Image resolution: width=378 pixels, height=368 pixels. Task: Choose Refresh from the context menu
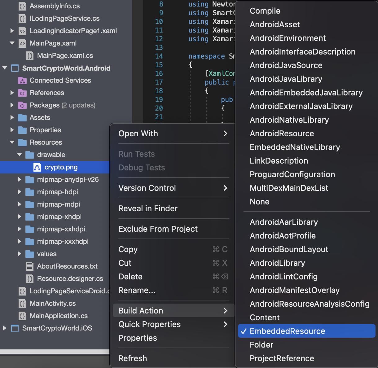pyautogui.click(x=174, y=358)
